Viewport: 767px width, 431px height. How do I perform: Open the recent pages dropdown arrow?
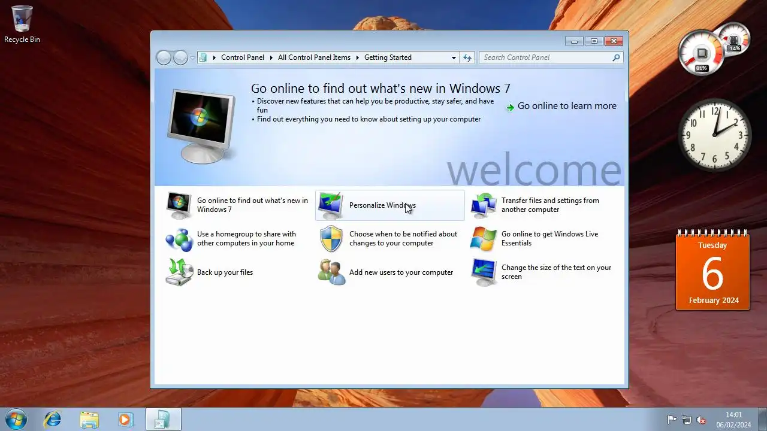(192, 58)
